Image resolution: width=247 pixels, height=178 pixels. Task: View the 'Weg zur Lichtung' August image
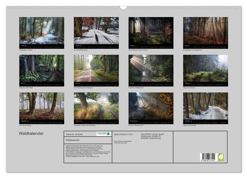click(205, 68)
